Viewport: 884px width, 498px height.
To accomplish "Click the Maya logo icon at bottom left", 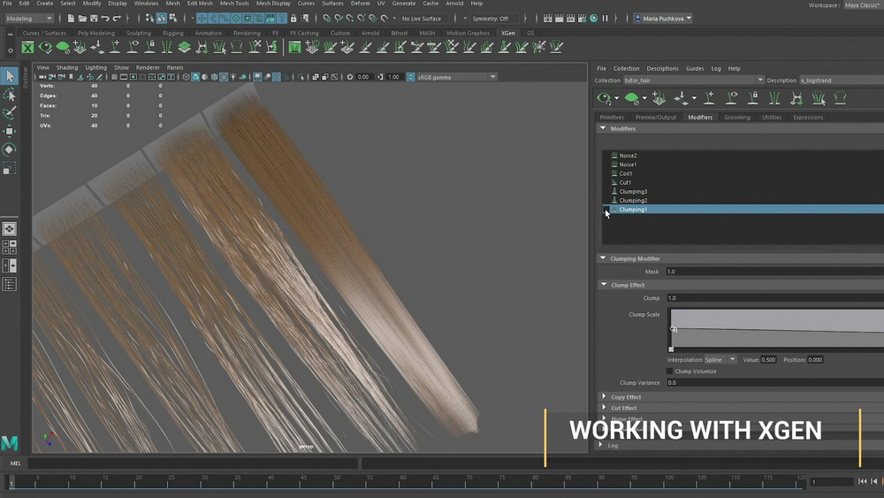I will (x=10, y=443).
